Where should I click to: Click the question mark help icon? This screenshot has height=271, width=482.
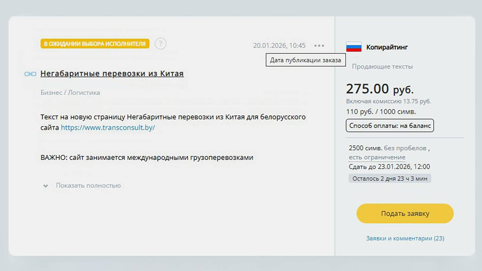161,44
